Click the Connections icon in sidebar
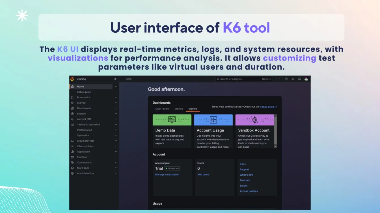The height and width of the screenshot is (213, 380). click(72, 163)
